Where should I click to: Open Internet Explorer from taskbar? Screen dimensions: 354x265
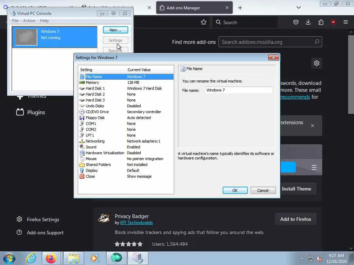point(31,258)
